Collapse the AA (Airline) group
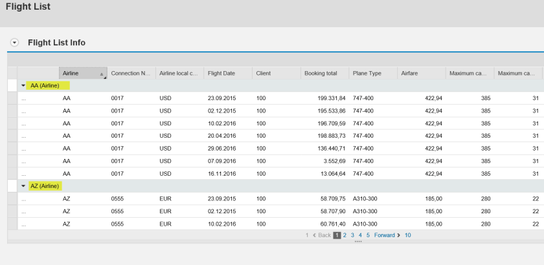This screenshot has width=544, height=265. pyautogui.click(x=24, y=85)
